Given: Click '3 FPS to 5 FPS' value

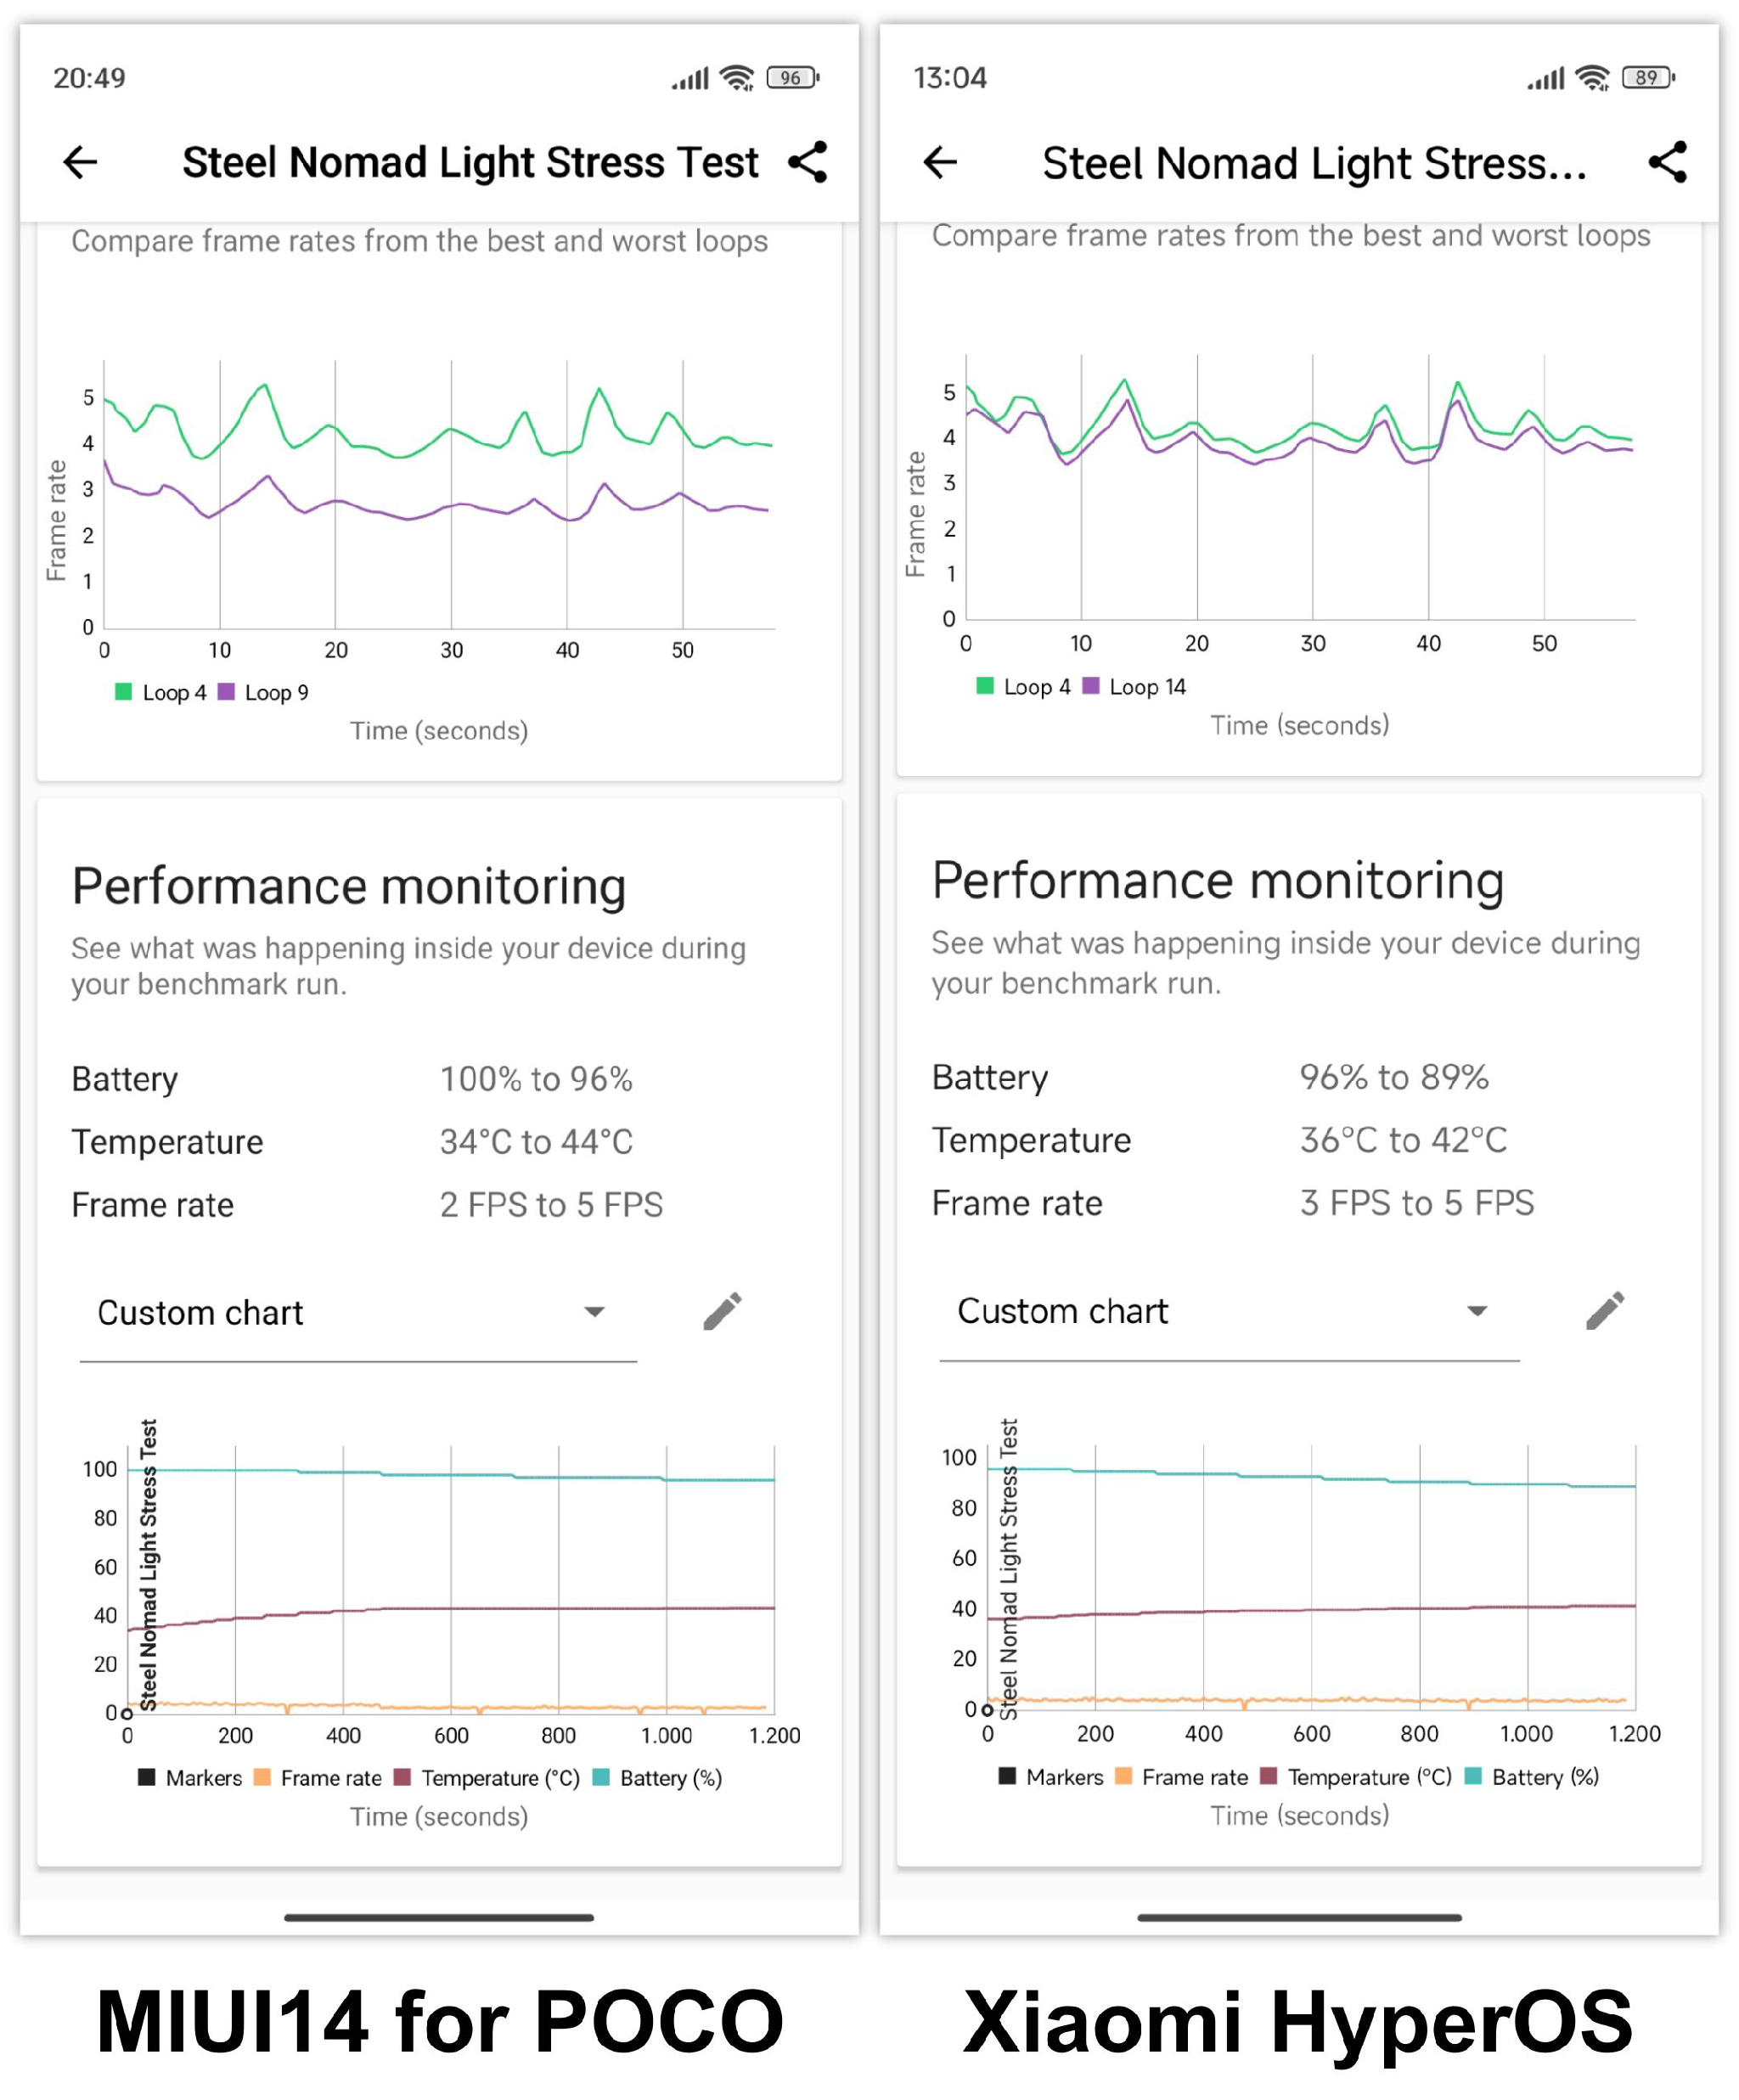Looking at the screenshot, I should [1416, 1203].
